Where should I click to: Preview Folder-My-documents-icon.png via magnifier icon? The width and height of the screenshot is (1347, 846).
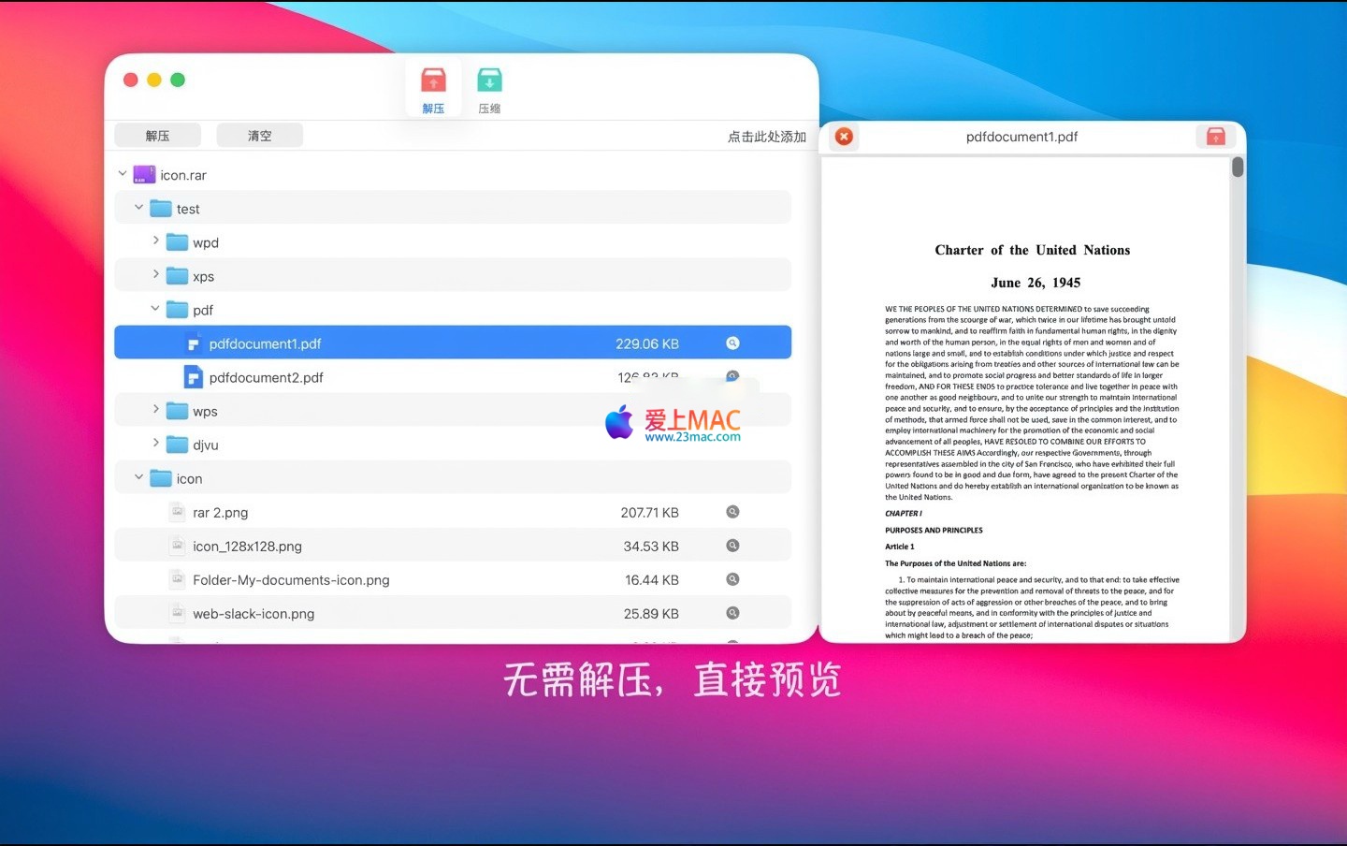click(732, 579)
